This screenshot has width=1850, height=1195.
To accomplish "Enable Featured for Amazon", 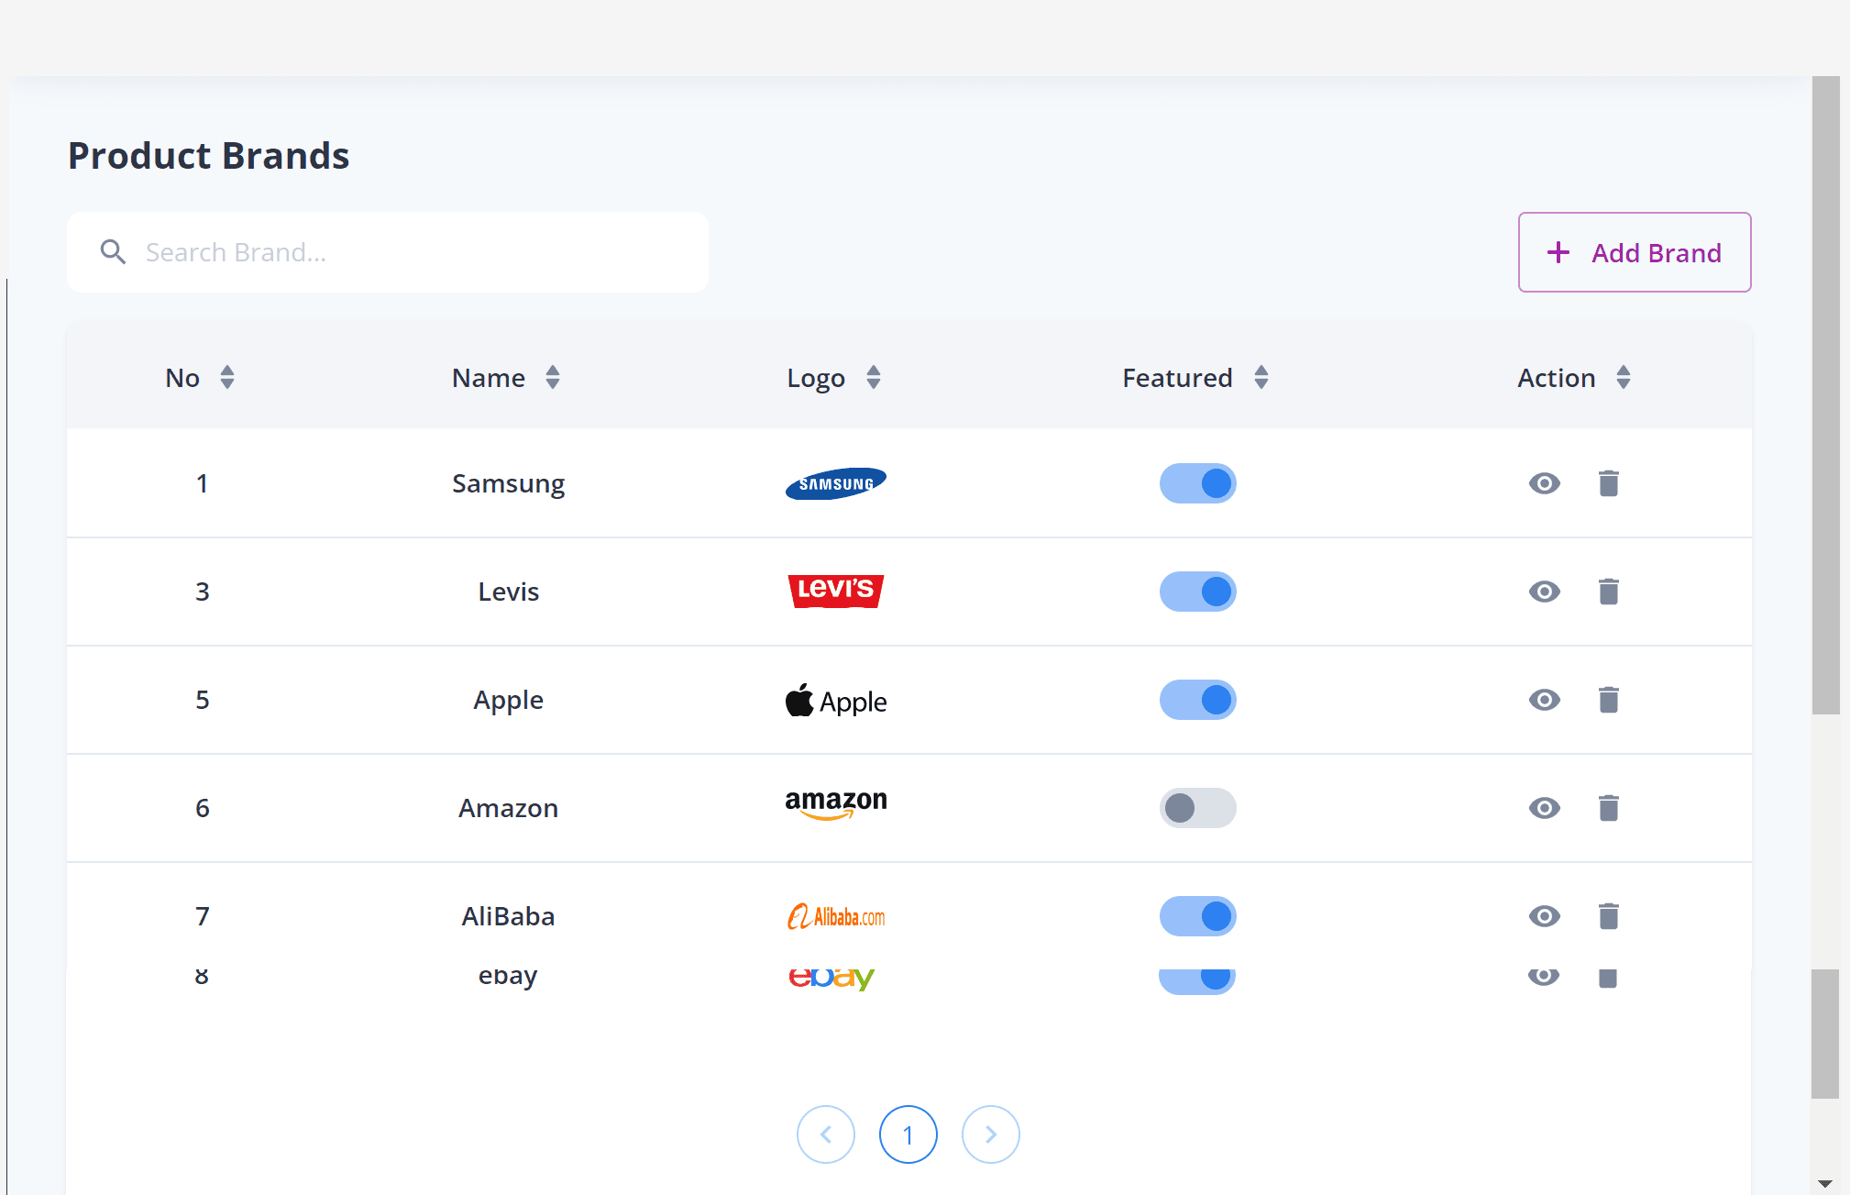I will (x=1198, y=808).
